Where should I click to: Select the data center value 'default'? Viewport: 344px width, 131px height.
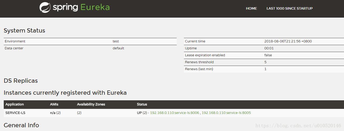point(118,48)
